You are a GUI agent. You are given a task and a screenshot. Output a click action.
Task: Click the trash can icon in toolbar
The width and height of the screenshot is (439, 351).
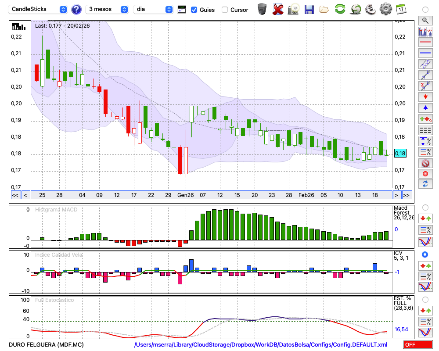coord(262,9)
